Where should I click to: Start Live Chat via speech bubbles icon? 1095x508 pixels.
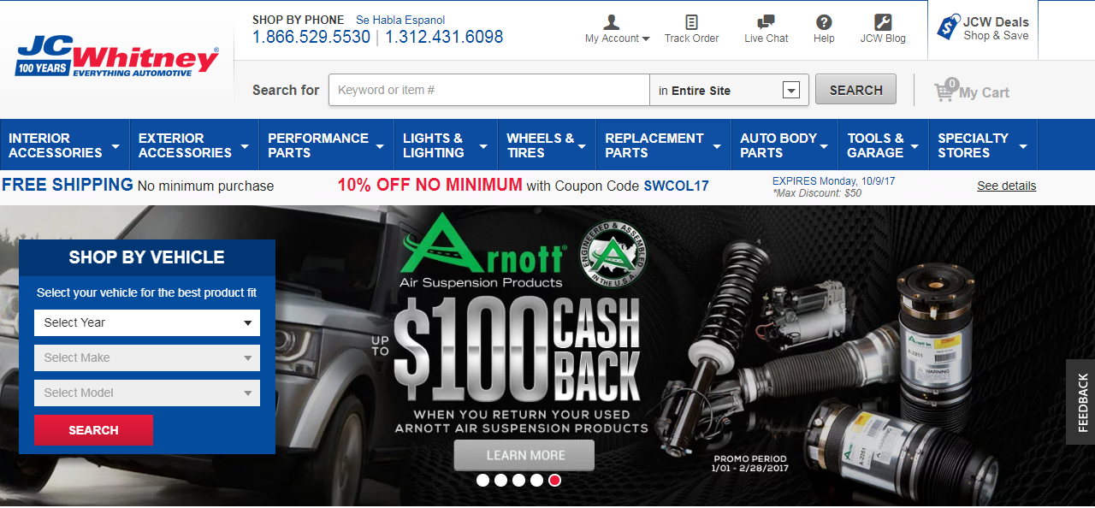click(766, 22)
